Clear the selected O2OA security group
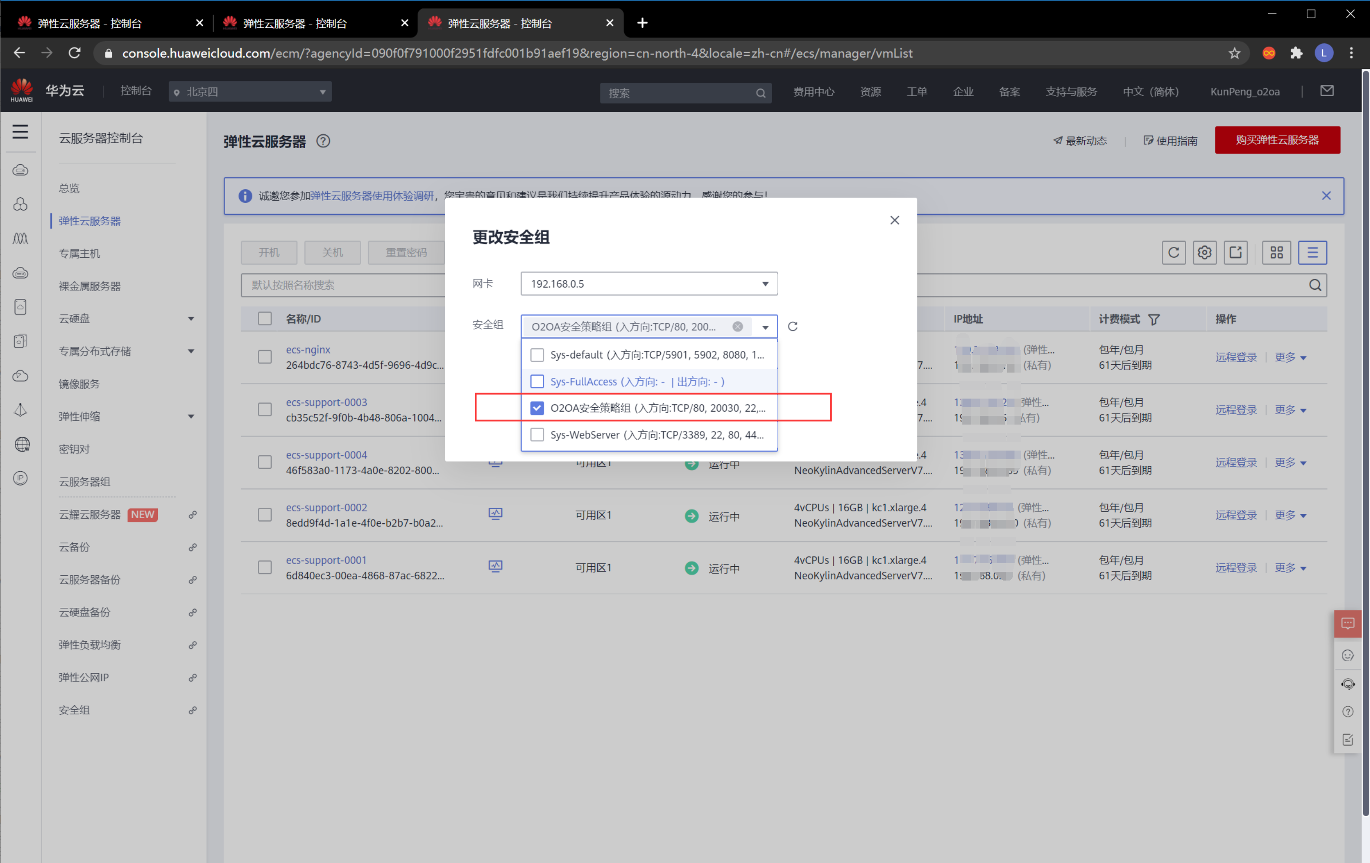This screenshot has width=1370, height=863. (x=737, y=326)
